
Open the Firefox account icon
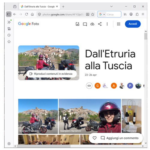click(131, 14)
